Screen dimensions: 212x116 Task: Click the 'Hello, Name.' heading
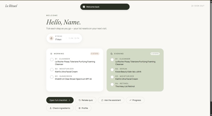tap(64, 22)
